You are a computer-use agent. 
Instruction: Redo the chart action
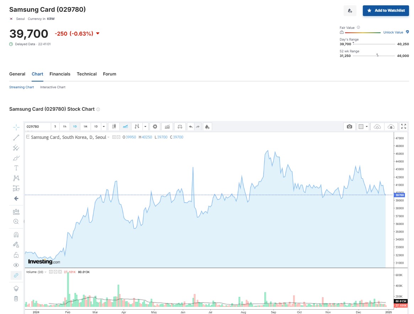pos(198,126)
